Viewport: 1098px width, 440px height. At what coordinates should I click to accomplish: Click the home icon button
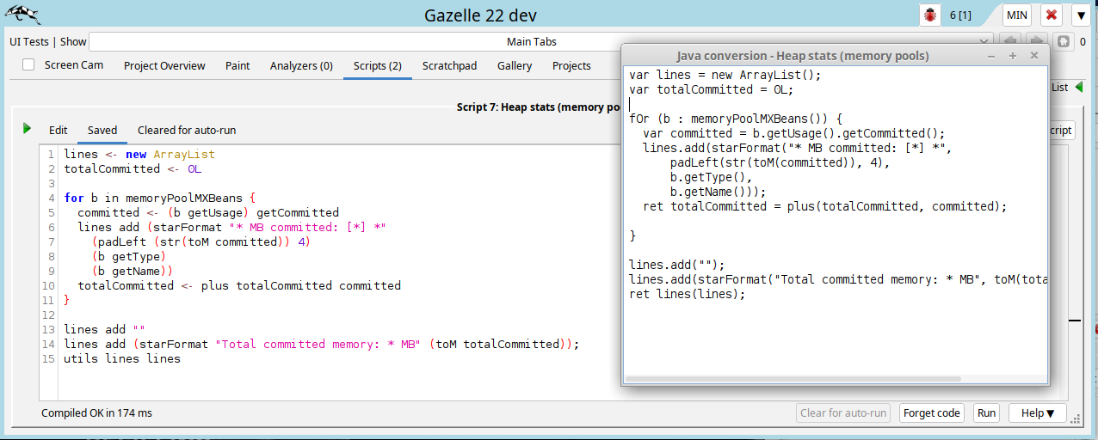coord(1064,41)
